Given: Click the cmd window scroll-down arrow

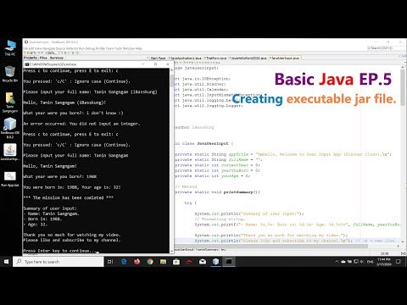Looking at the screenshot, I should (x=171, y=251).
